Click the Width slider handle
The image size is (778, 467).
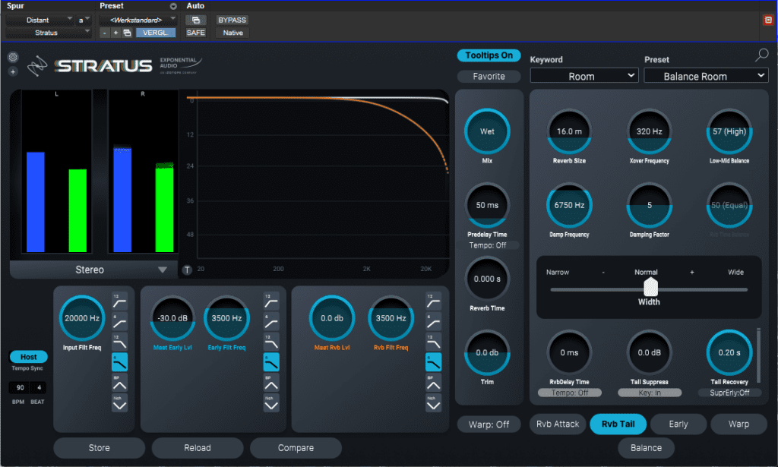[650, 287]
